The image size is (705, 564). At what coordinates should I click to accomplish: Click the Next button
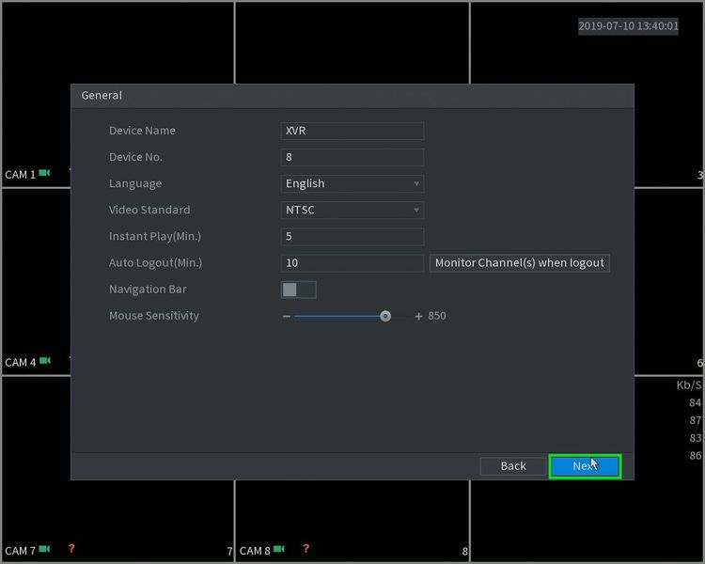(x=585, y=466)
